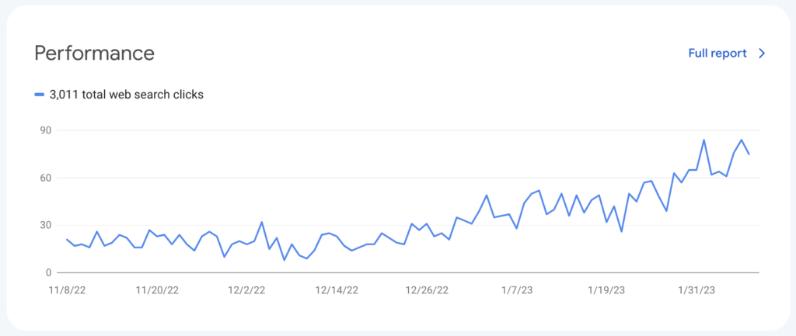Click the 1/19/23 date axis label
The height and width of the screenshot is (336, 796).
coord(606,290)
